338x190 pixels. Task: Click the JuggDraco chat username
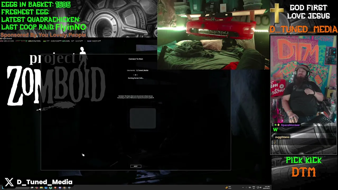[282, 137]
